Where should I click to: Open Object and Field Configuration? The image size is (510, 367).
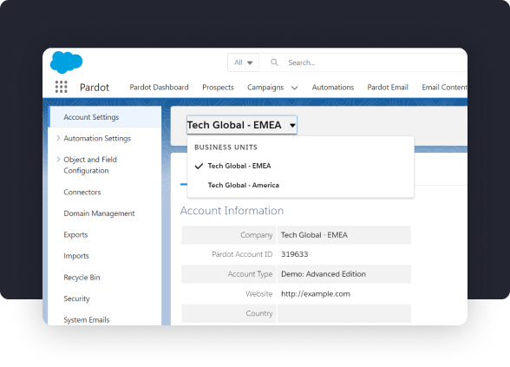[90, 165]
